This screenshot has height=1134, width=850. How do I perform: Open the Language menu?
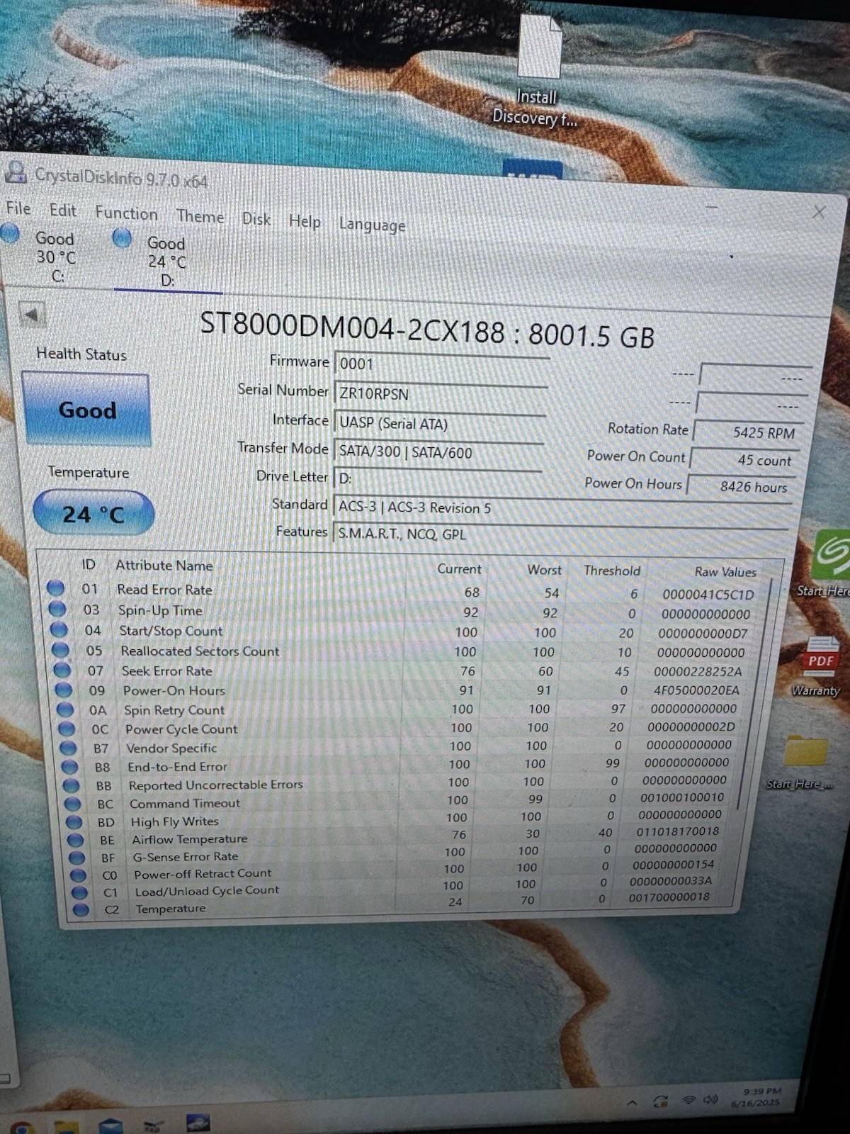[x=372, y=225]
